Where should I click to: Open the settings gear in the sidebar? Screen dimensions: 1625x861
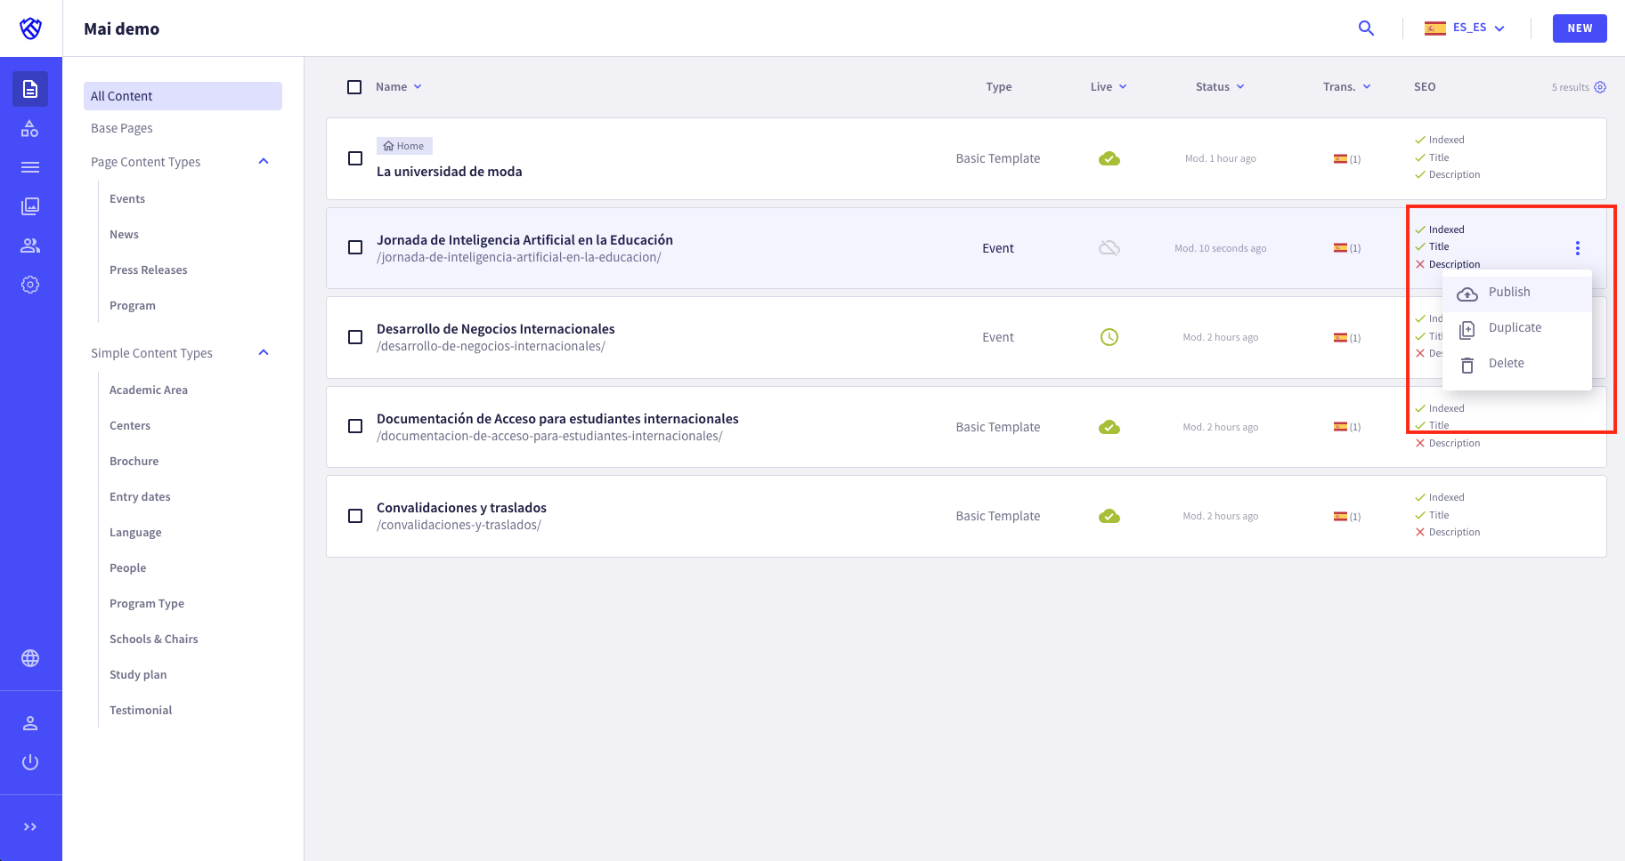click(x=30, y=284)
